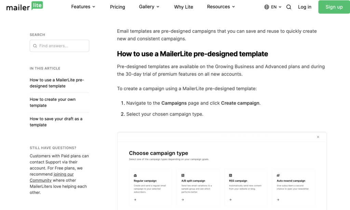Click the Regular campaign envelope icon
This screenshot has height=210, width=350.
(x=135, y=175)
